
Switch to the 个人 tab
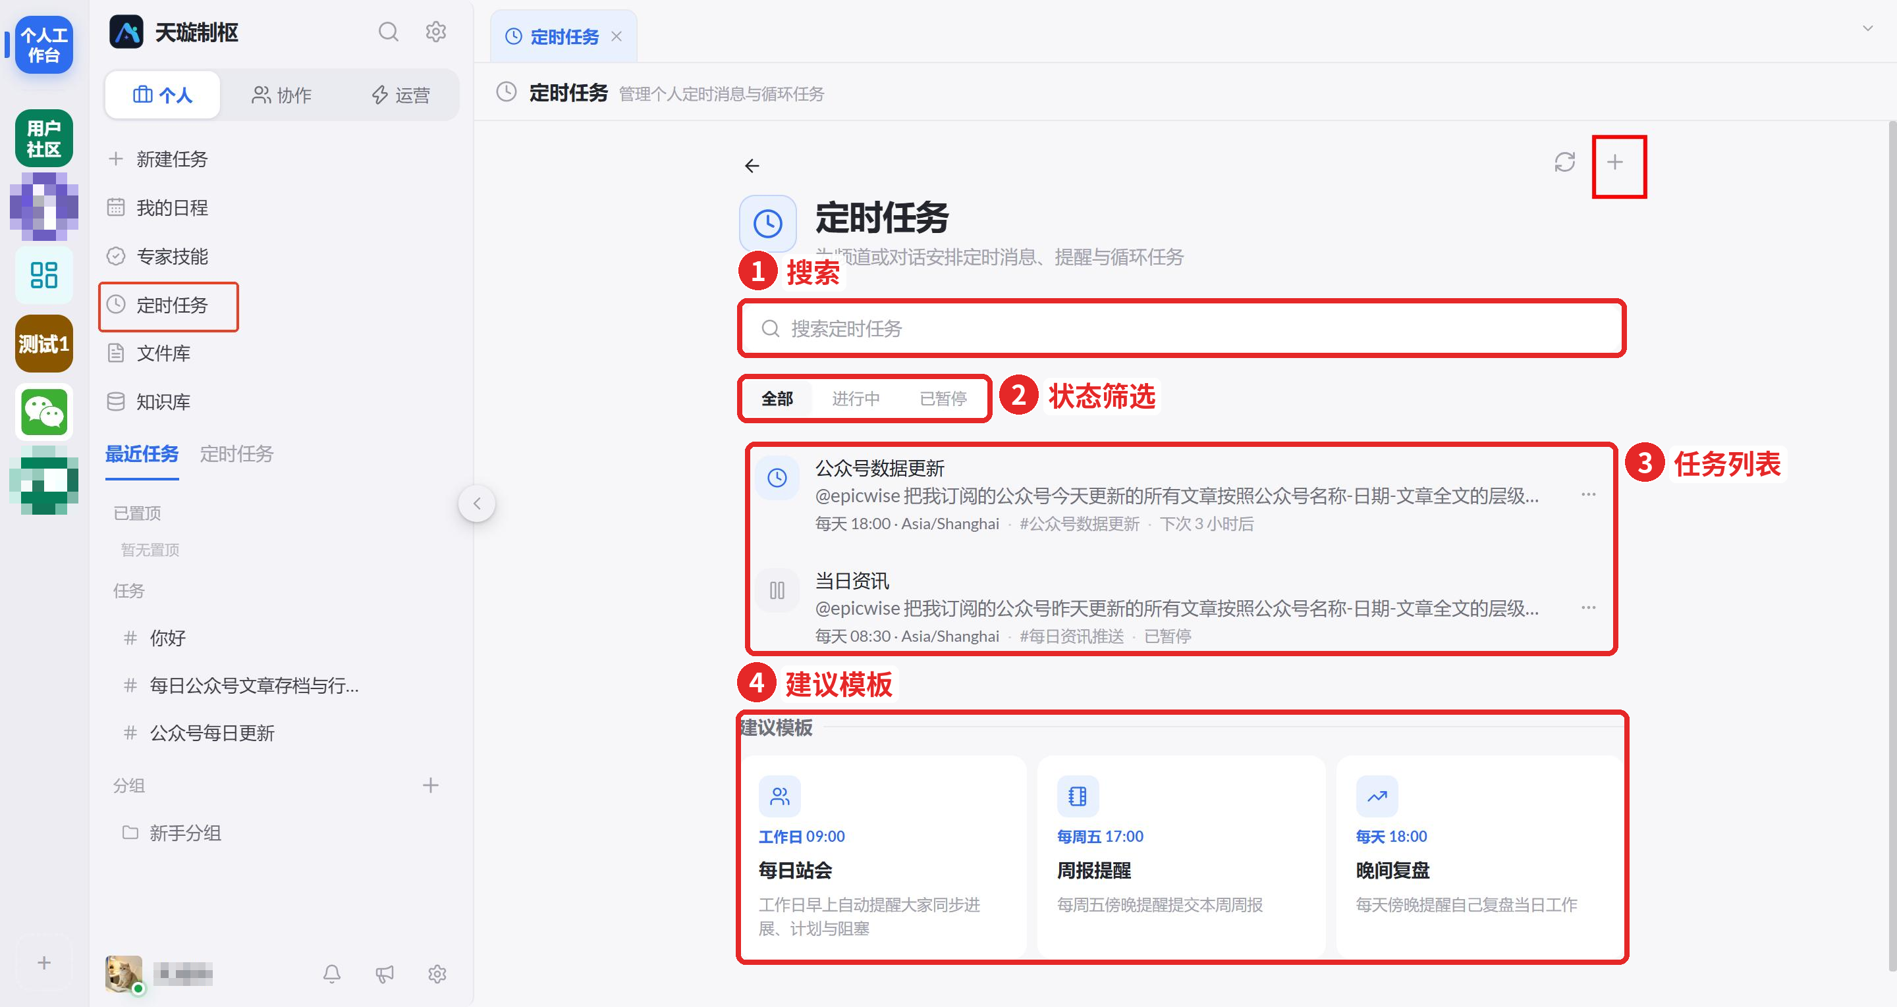(x=162, y=95)
